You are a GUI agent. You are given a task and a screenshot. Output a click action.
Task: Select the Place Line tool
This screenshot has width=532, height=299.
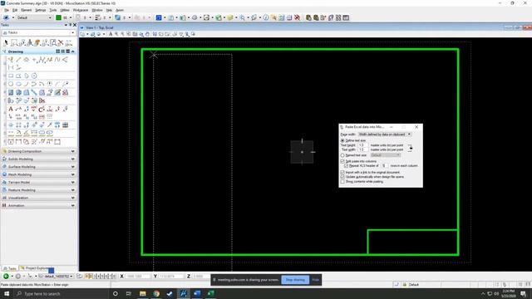(18, 60)
